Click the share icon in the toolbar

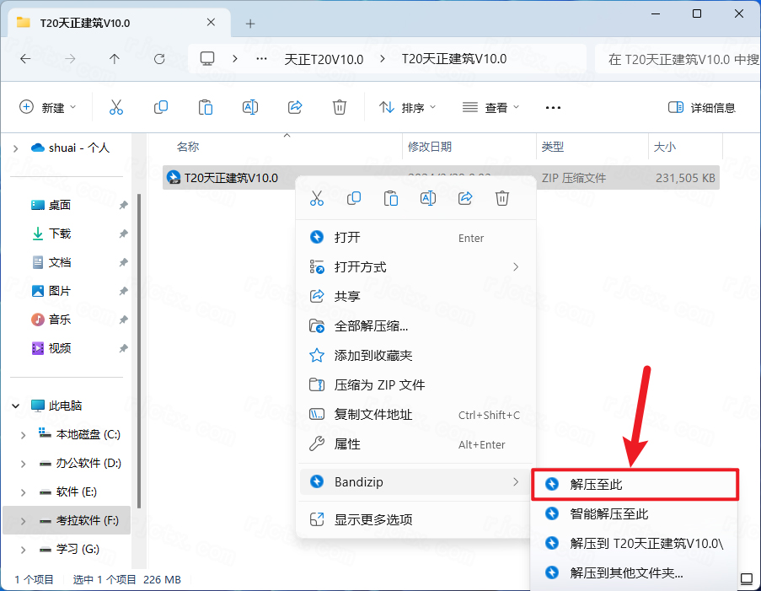tap(295, 107)
